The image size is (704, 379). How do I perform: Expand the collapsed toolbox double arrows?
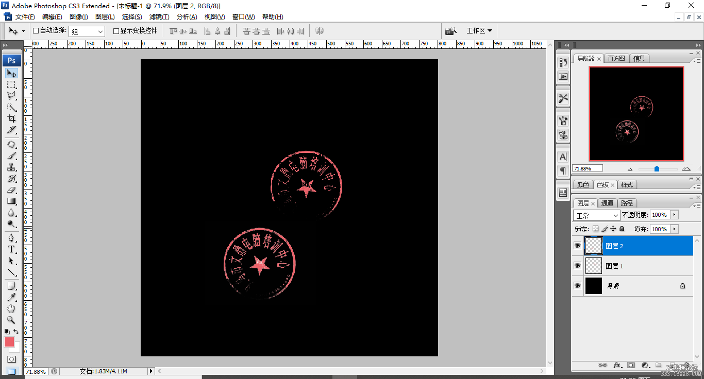point(6,45)
